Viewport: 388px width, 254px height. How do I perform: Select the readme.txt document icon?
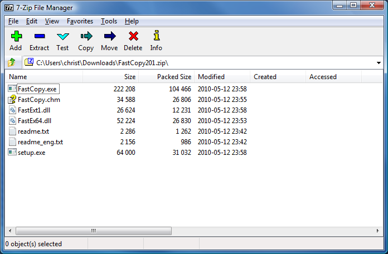tap(12, 131)
